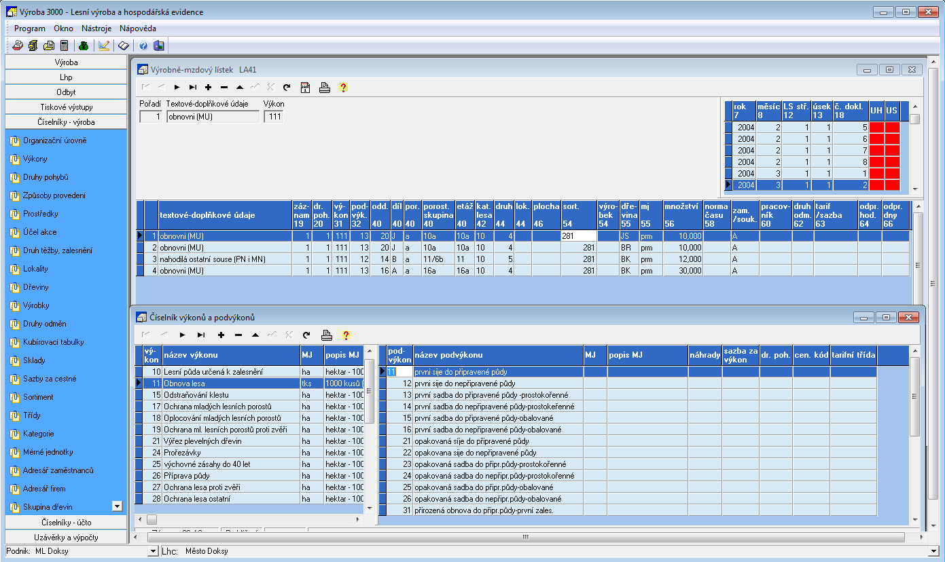Refresh the Číselník výkonů window
This screenshot has width=945, height=562.
point(306,335)
